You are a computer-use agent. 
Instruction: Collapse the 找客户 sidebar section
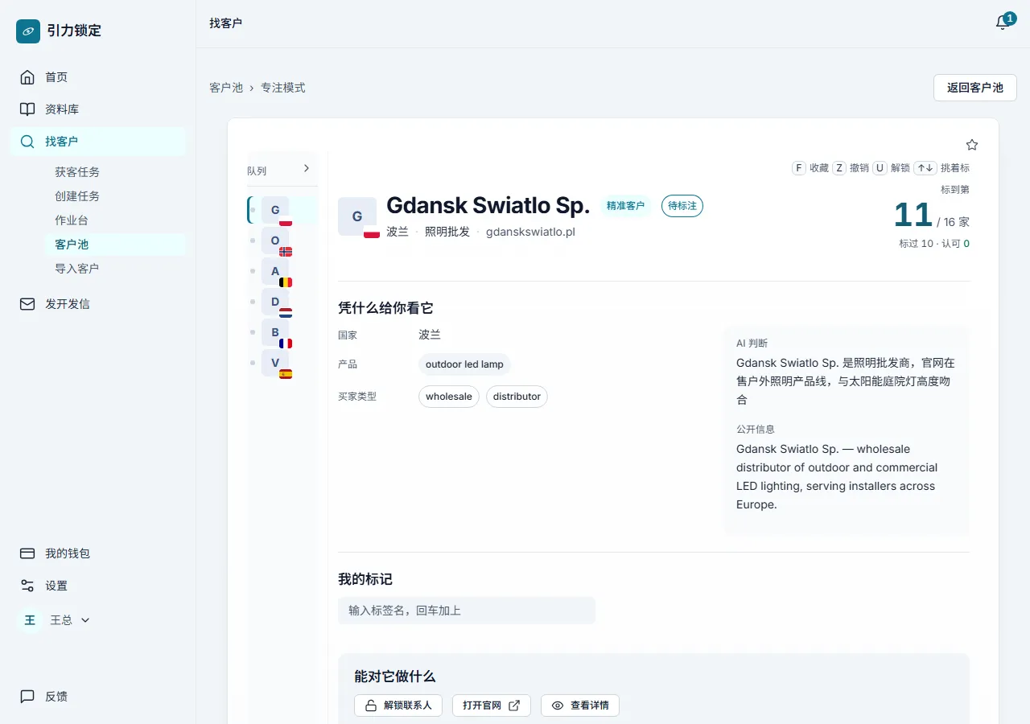tap(98, 142)
